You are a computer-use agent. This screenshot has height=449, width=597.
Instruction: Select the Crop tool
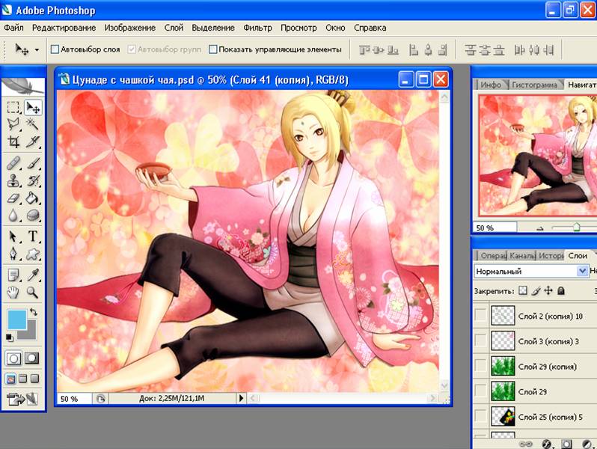(13, 141)
